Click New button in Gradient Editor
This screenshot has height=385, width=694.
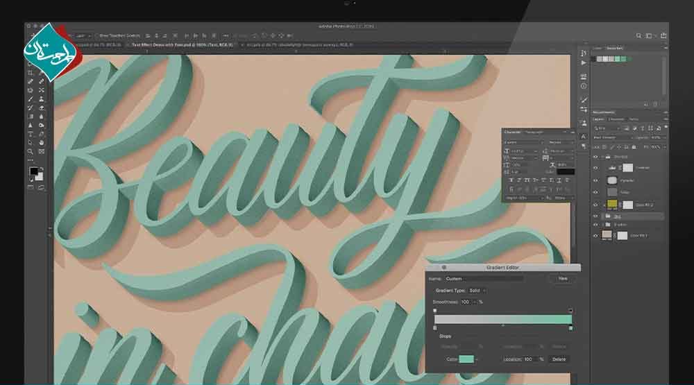click(x=563, y=279)
